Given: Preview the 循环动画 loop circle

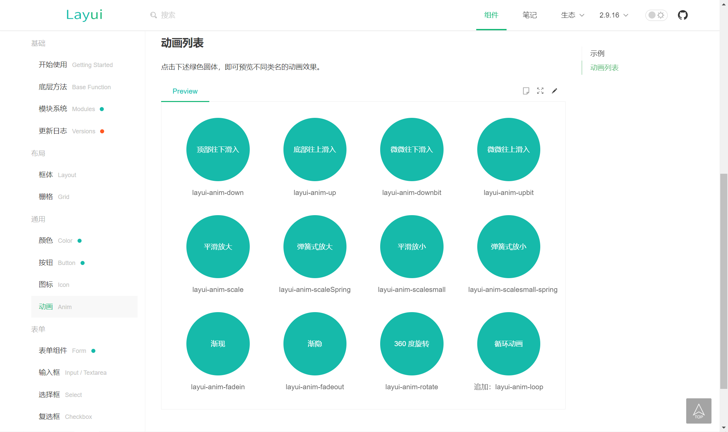Looking at the screenshot, I should coord(509,344).
